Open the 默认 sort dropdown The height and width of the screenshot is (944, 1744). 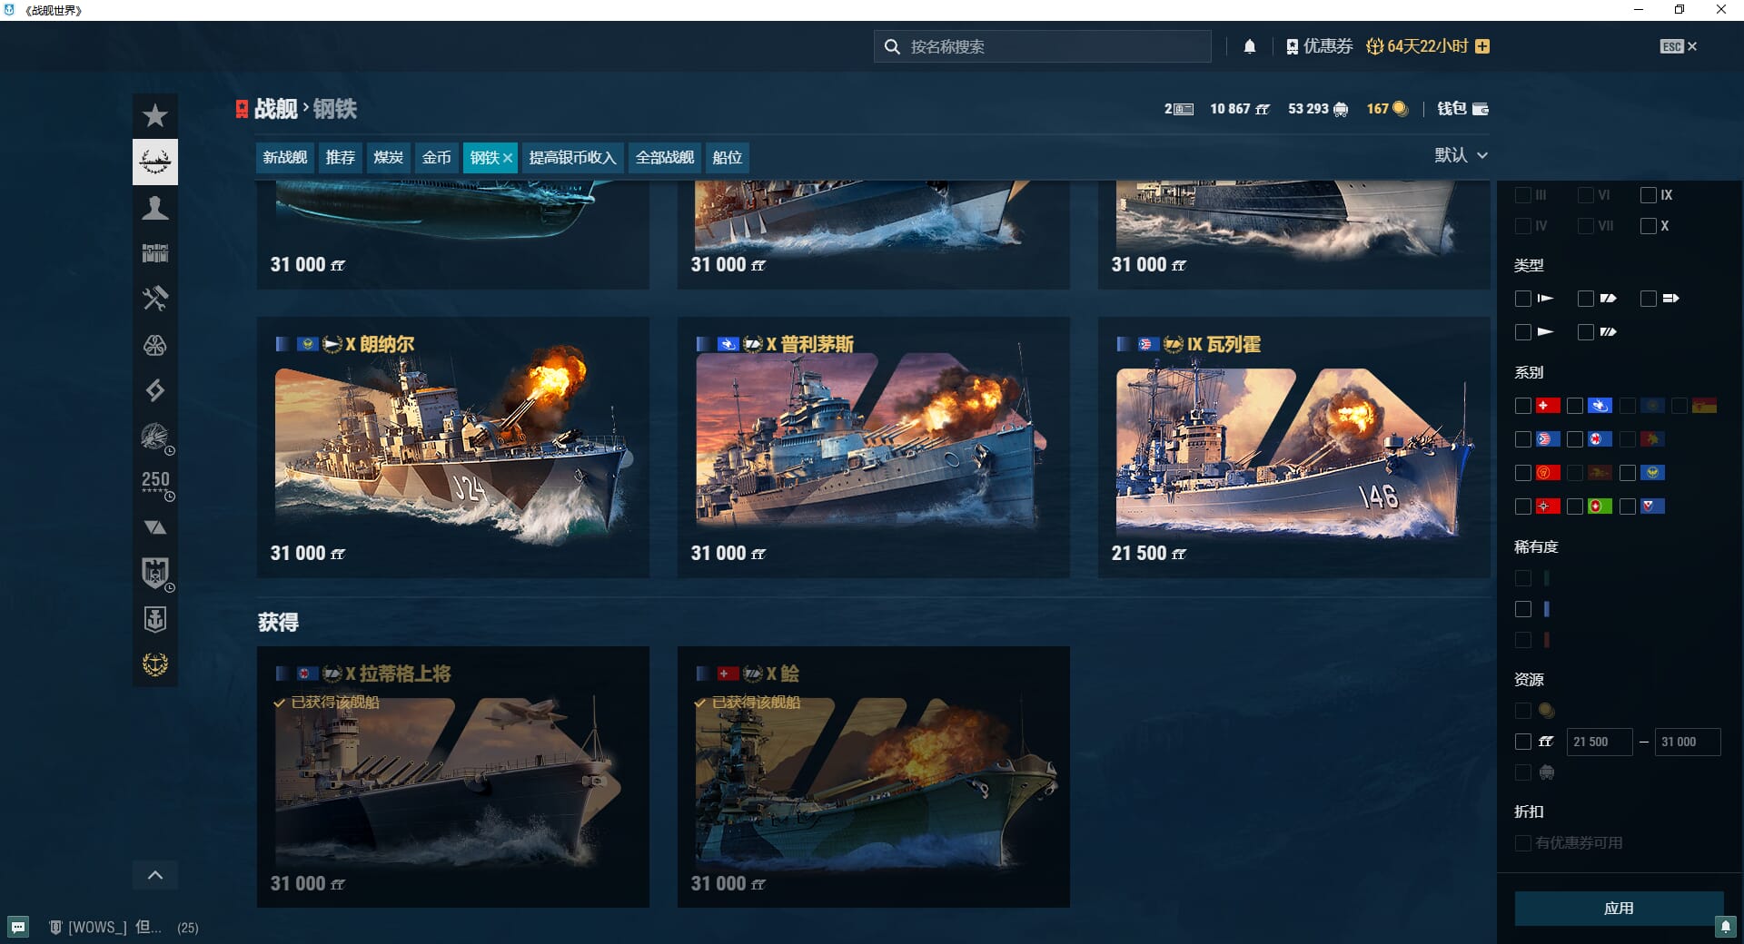tap(1461, 155)
